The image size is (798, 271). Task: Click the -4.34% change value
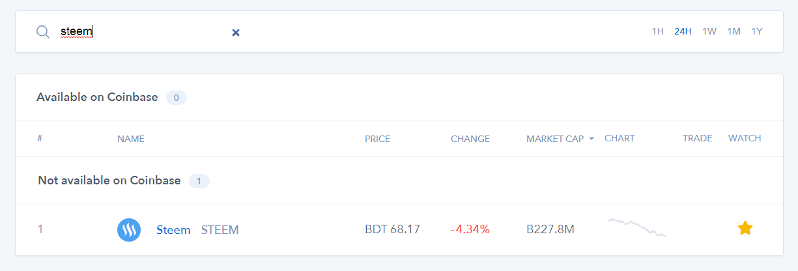click(x=470, y=229)
